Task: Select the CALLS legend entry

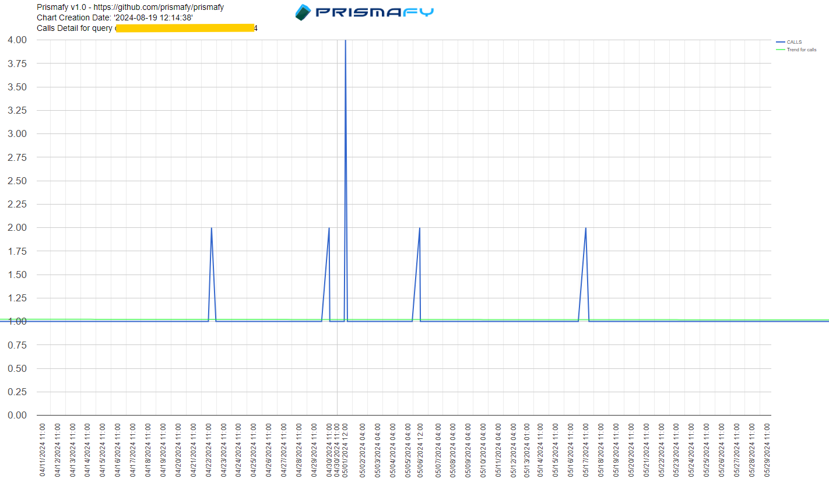Action: (x=789, y=42)
